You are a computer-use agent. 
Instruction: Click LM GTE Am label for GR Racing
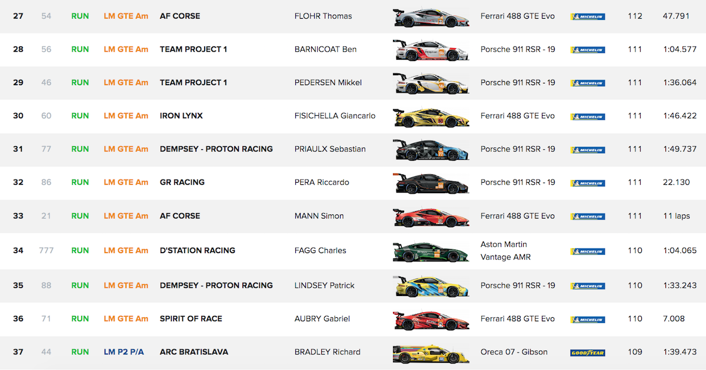pos(126,182)
